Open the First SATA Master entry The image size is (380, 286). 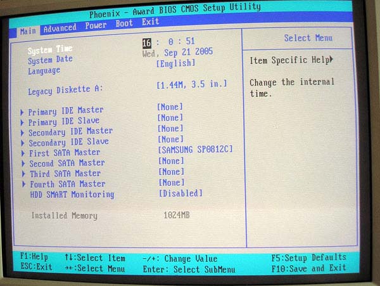65,153
